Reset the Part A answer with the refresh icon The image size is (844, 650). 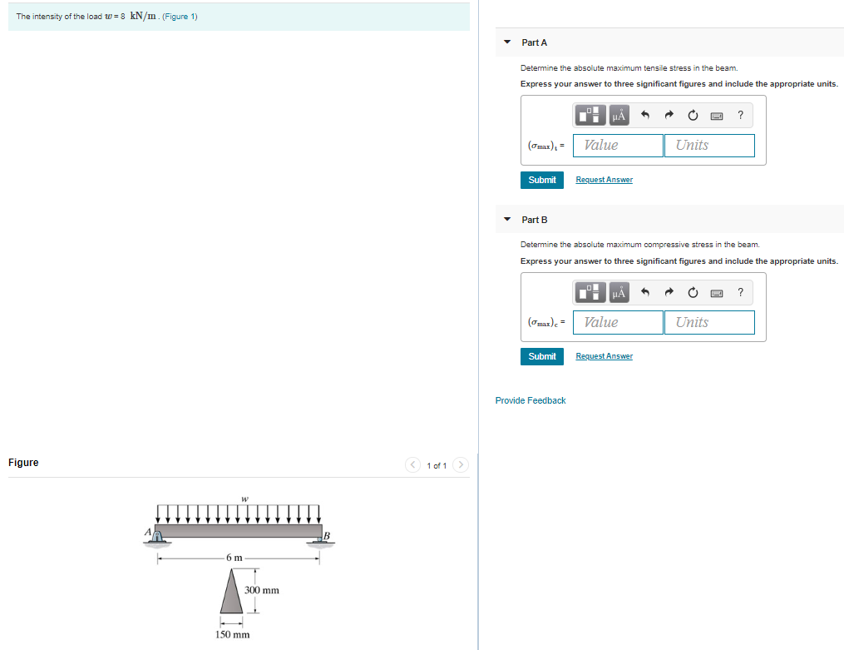click(x=693, y=115)
